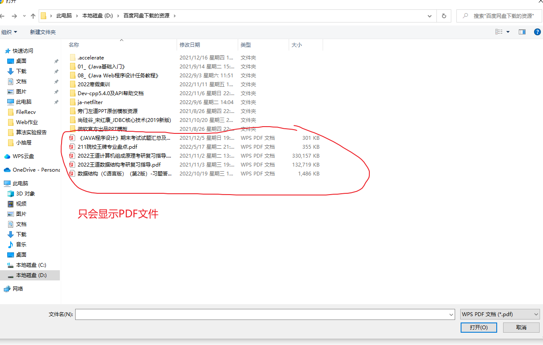Select WPS云盘 in navigation pane
Image resolution: width=543 pixels, height=345 pixels.
point(23,156)
